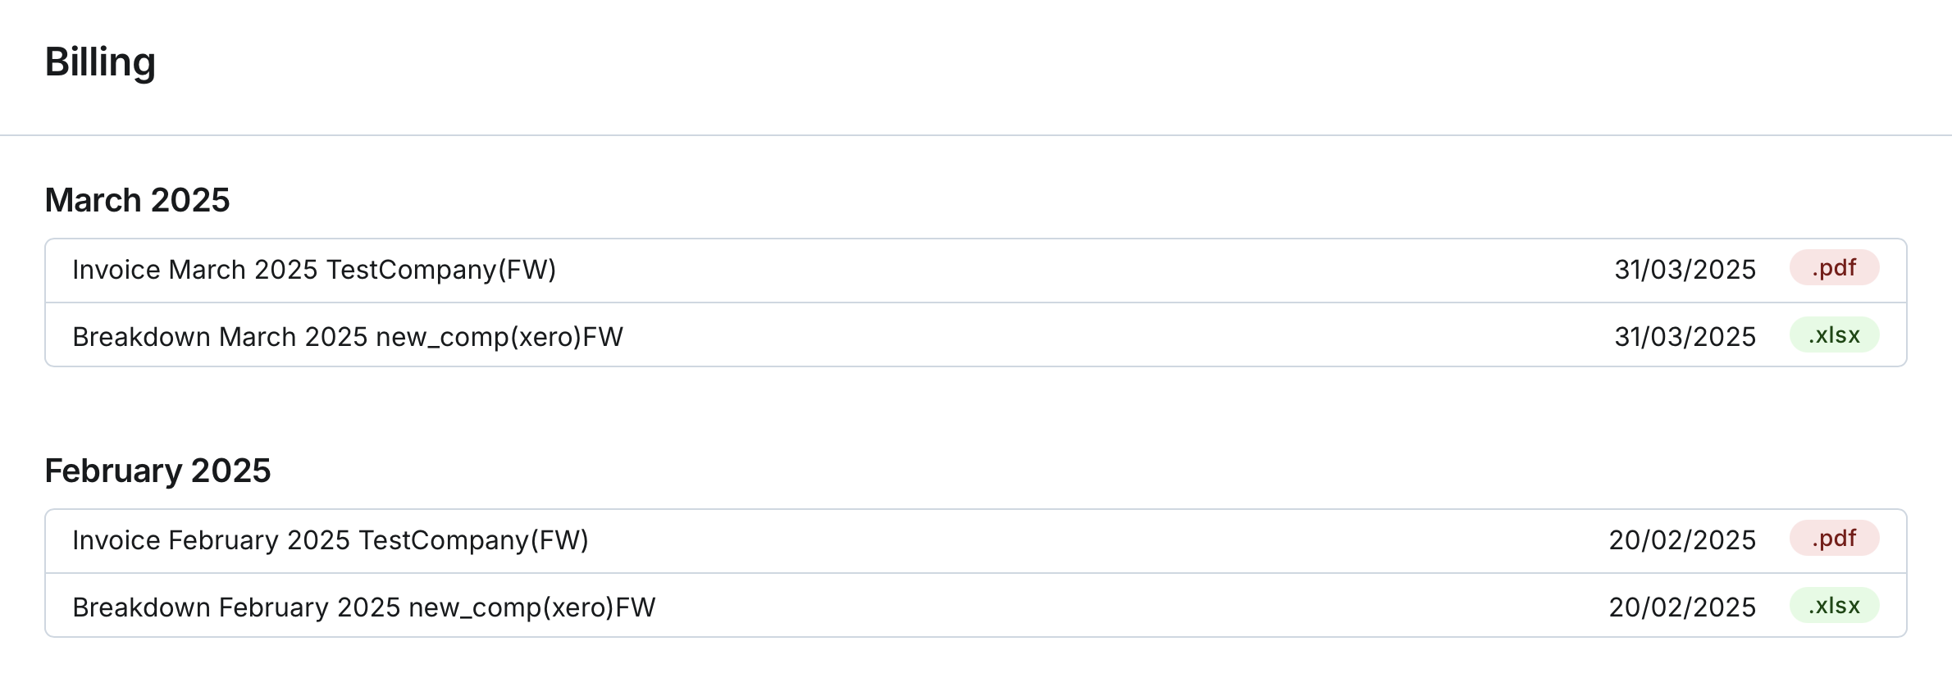Open Invoice March 2025 TestCompany(FW)
This screenshot has width=1952, height=687.
pyautogui.click(x=314, y=270)
